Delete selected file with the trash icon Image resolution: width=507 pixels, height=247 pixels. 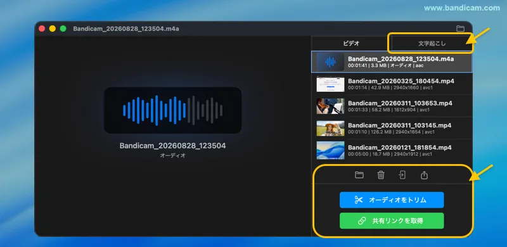(x=381, y=175)
